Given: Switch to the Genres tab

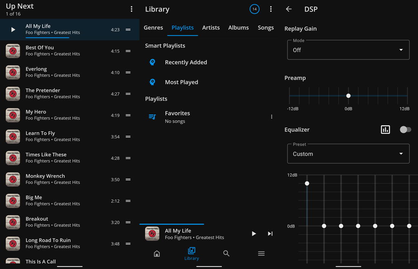Looking at the screenshot, I should click(153, 28).
